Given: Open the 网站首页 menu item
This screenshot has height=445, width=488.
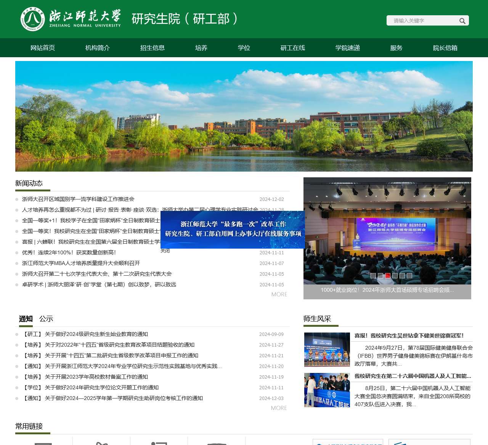Looking at the screenshot, I should [x=43, y=48].
